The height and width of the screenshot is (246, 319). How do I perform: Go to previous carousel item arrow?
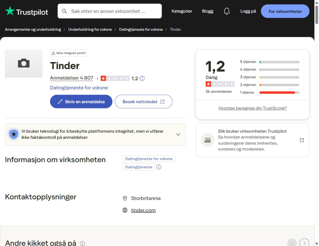(x=292, y=243)
